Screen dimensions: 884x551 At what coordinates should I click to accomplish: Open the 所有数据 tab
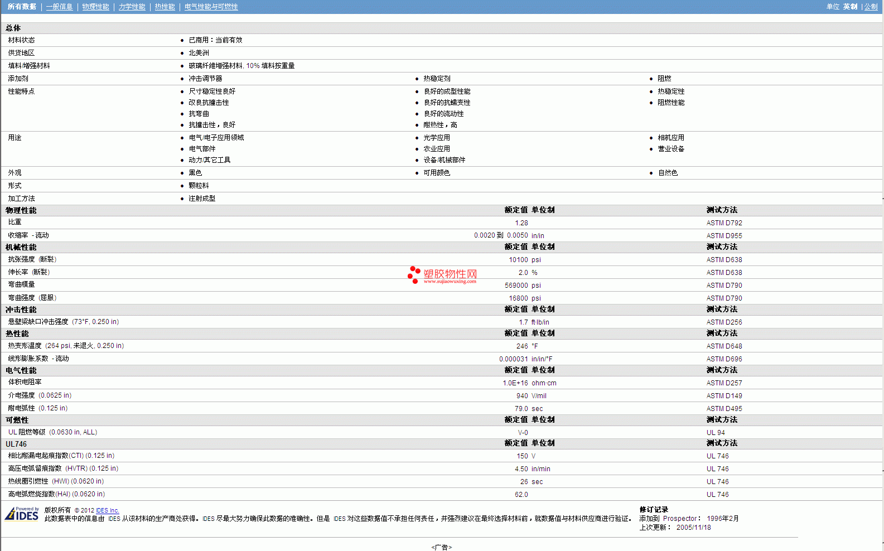[x=22, y=7]
